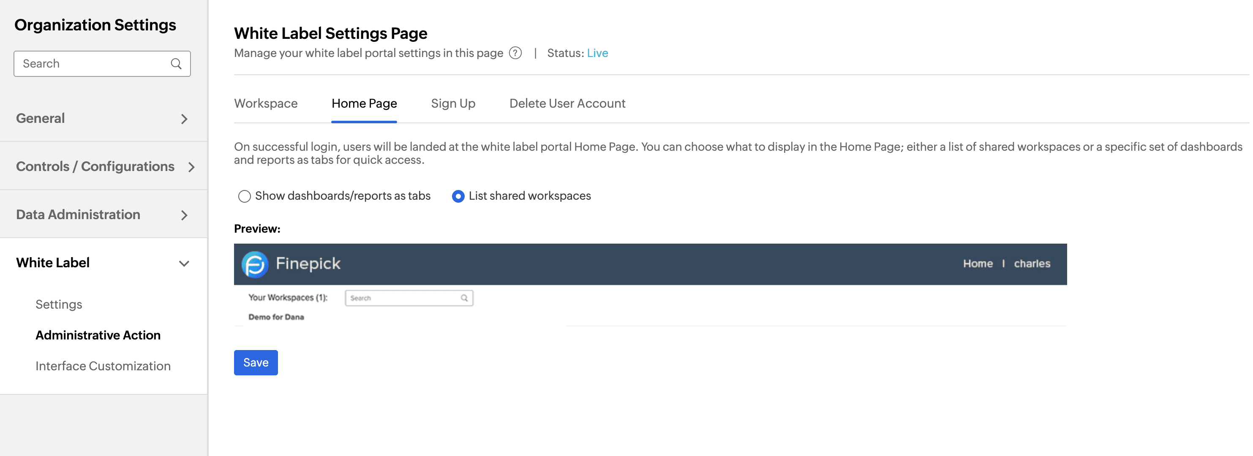Click the Home link in preview header
The width and height of the screenshot is (1253, 456).
click(978, 263)
